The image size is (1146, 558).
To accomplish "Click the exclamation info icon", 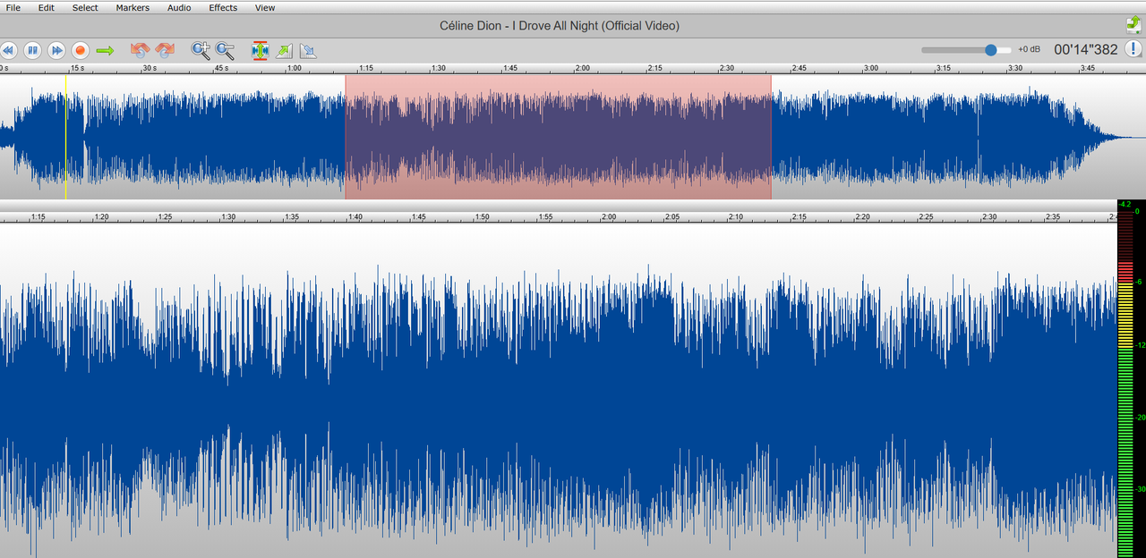I will (1133, 49).
